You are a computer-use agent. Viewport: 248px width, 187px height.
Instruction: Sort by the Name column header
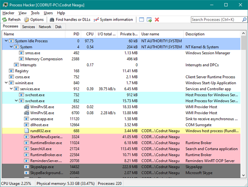click(x=34, y=34)
